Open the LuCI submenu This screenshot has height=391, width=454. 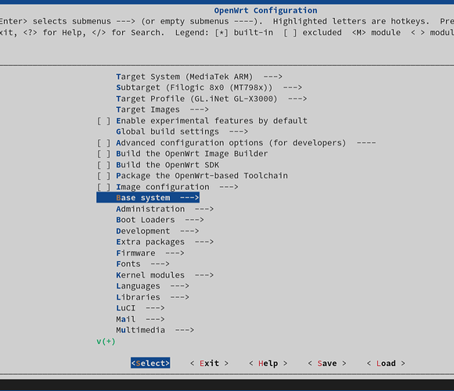coord(140,308)
